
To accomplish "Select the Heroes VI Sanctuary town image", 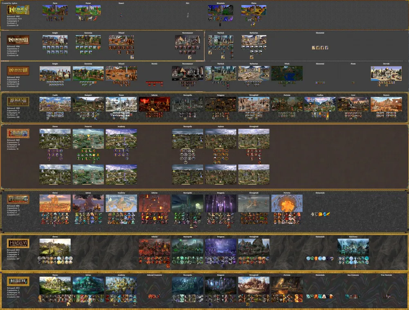I will (x=353, y=247).
